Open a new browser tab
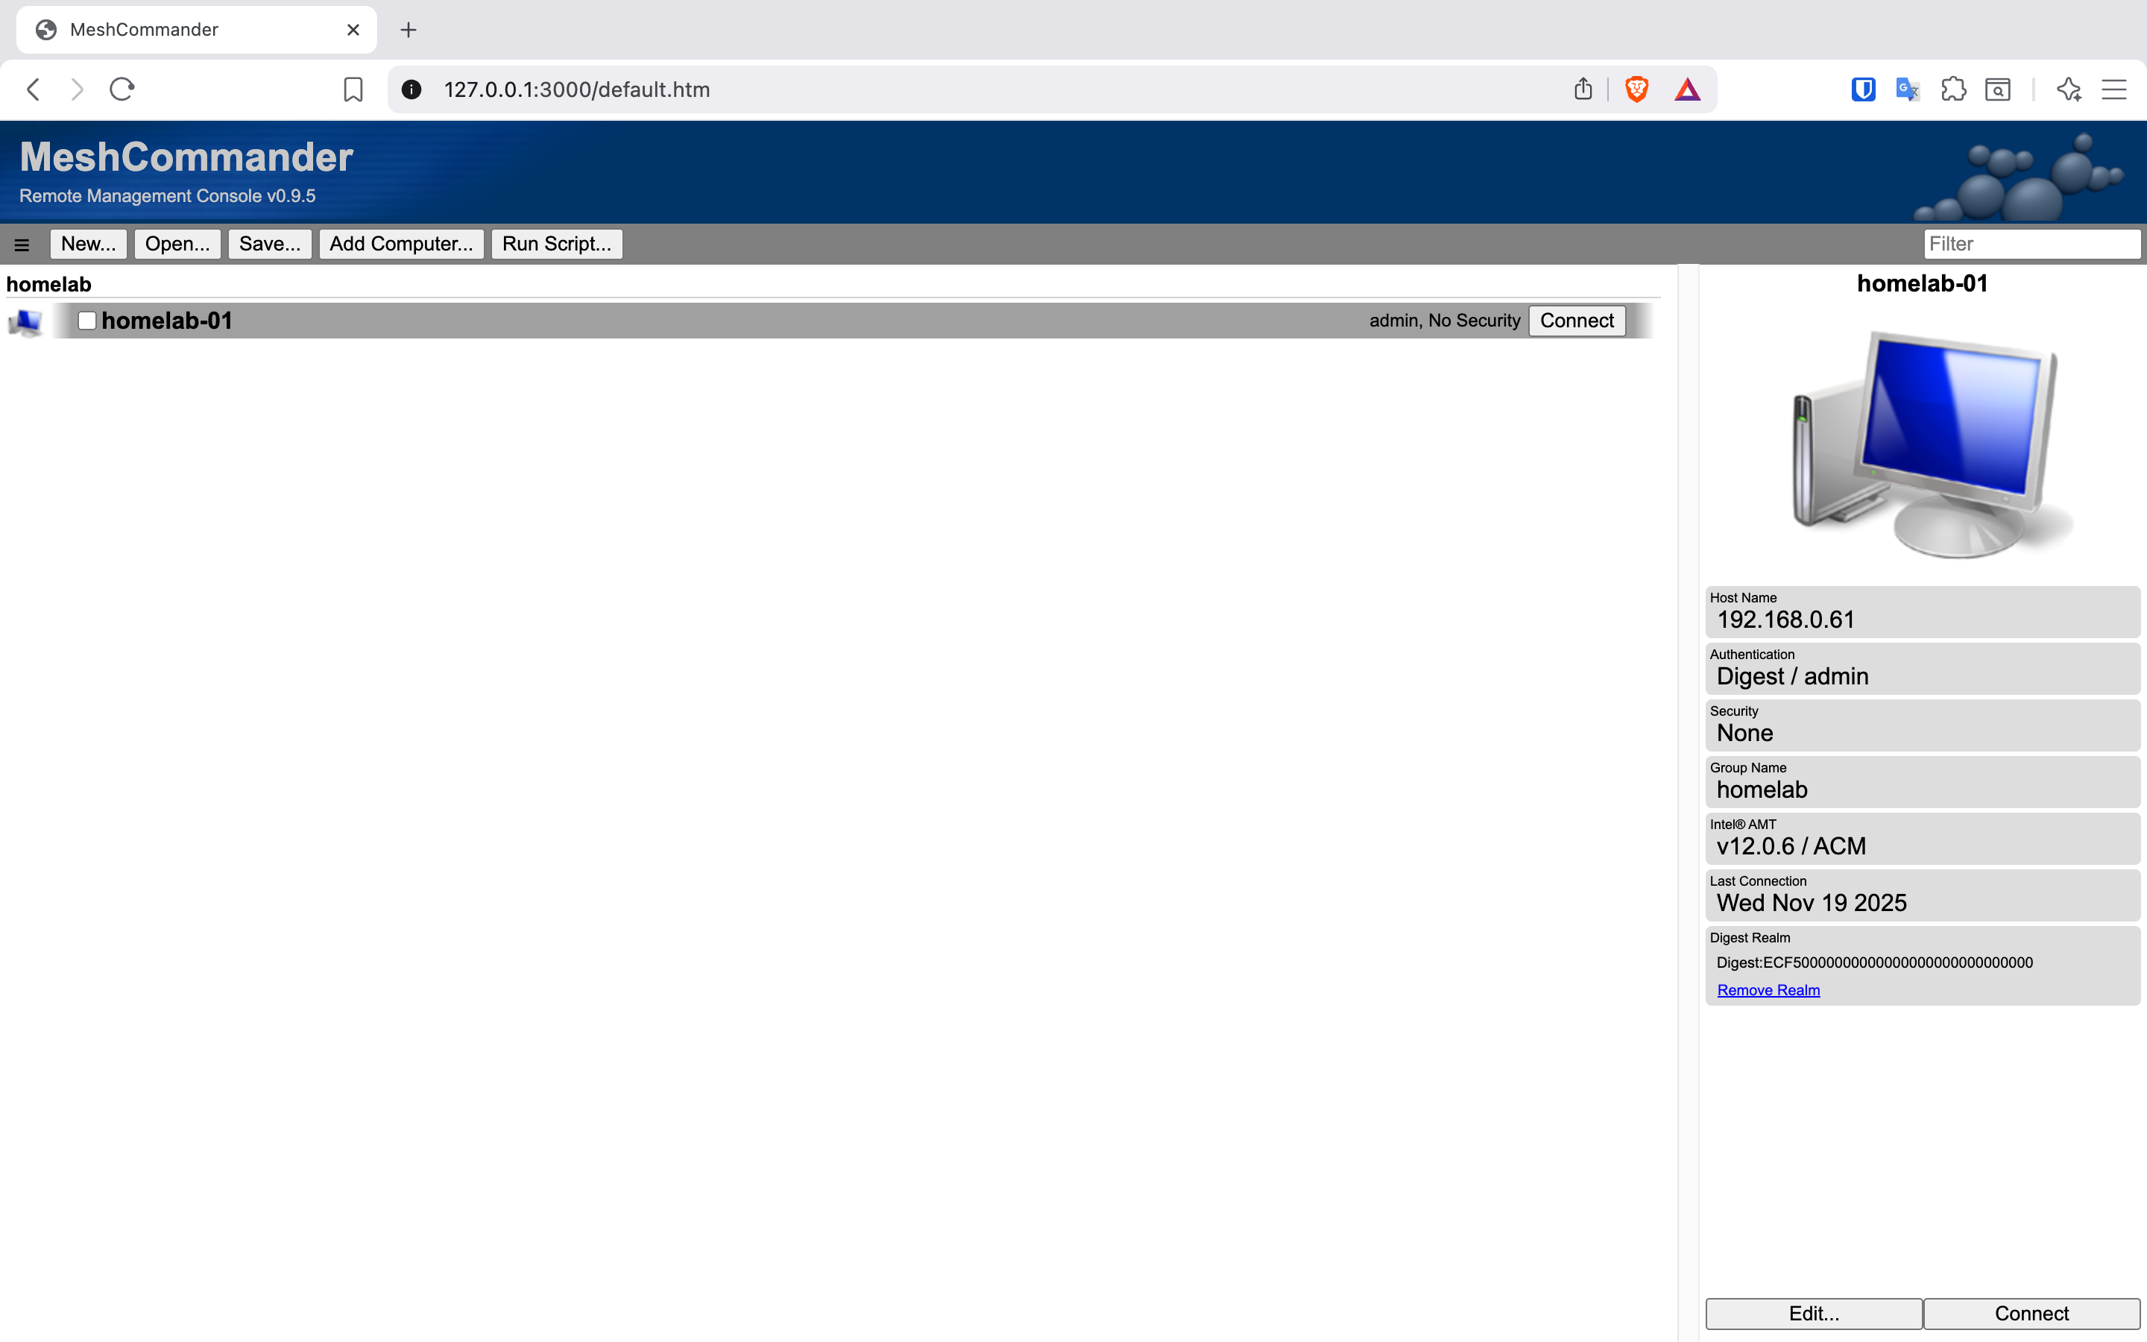 pos(408,30)
